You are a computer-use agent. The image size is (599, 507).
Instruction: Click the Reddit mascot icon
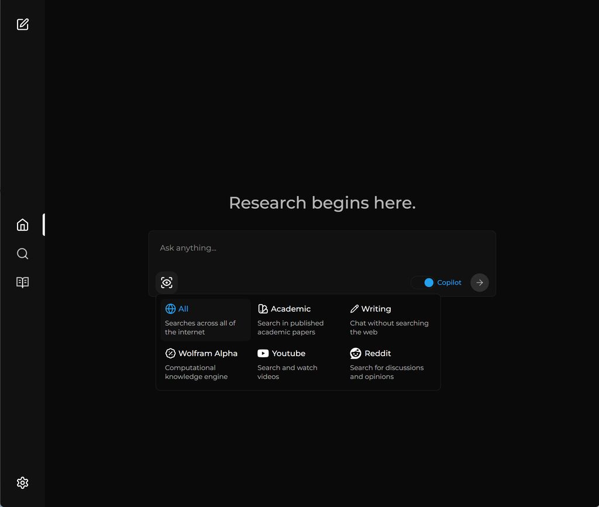pos(356,353)
